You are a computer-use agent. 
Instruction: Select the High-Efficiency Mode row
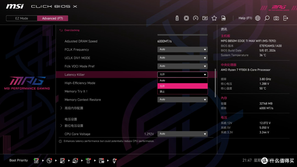pyautogui.click(x=80, y=83)
